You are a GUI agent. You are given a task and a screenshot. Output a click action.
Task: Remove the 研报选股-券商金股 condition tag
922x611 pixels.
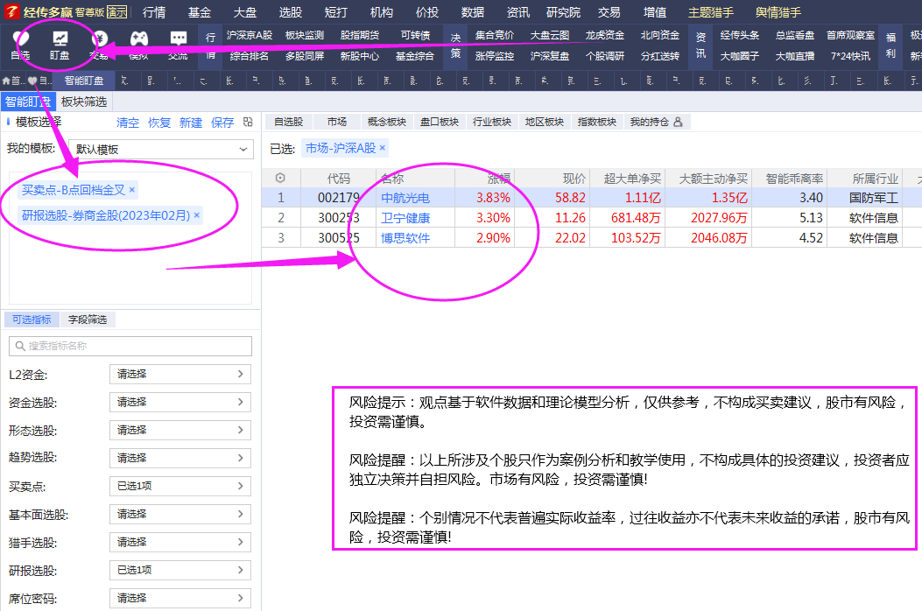click(x=196, y=215)
